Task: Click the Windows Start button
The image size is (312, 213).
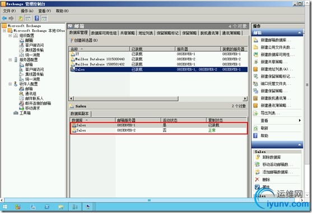Action: point(5,207)
